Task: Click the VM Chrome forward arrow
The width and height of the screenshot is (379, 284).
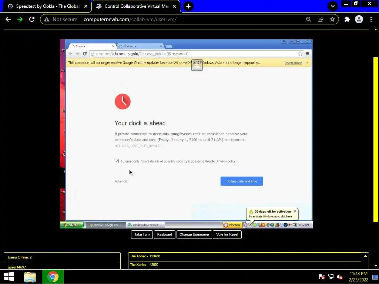Action: (x=77, y=54)
